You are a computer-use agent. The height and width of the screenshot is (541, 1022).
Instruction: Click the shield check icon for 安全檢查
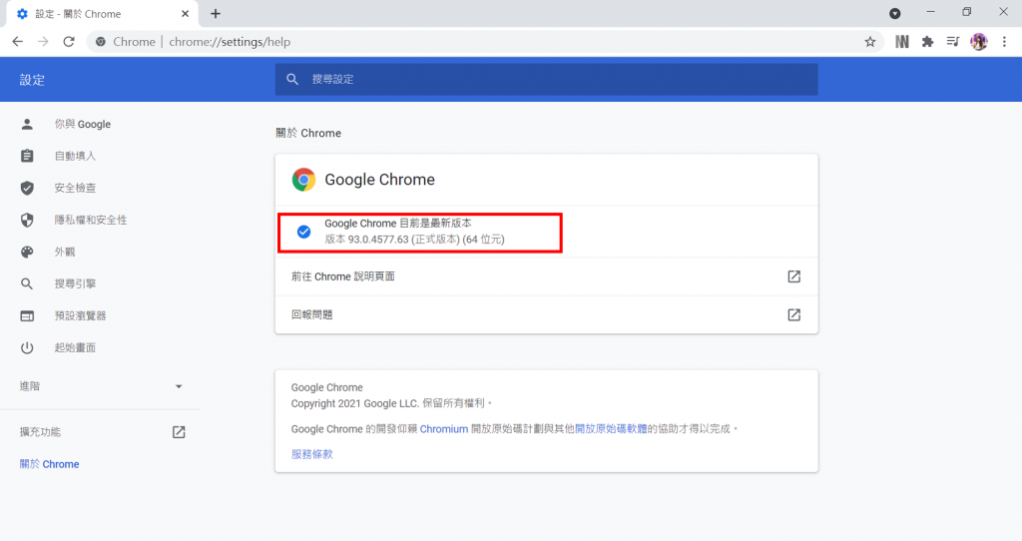point(27,188)
